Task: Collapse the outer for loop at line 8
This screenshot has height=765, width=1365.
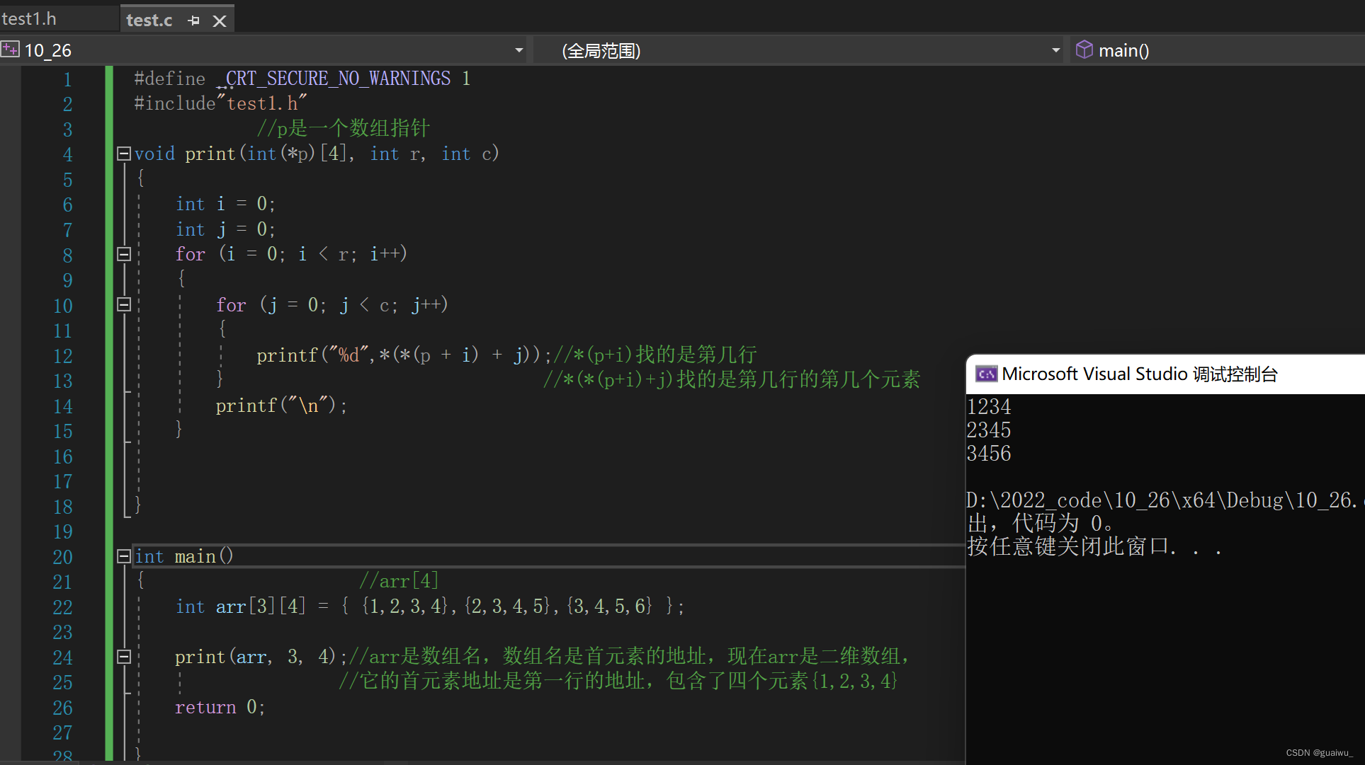Action: pyautogui.click(x=124, y=254)
